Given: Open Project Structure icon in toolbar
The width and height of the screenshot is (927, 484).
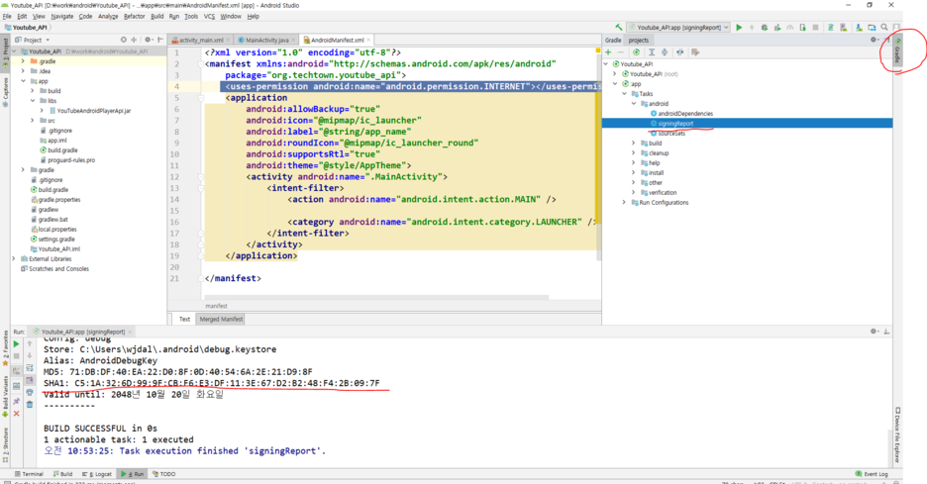Looking at the screenshot, I should coord(872,27).
